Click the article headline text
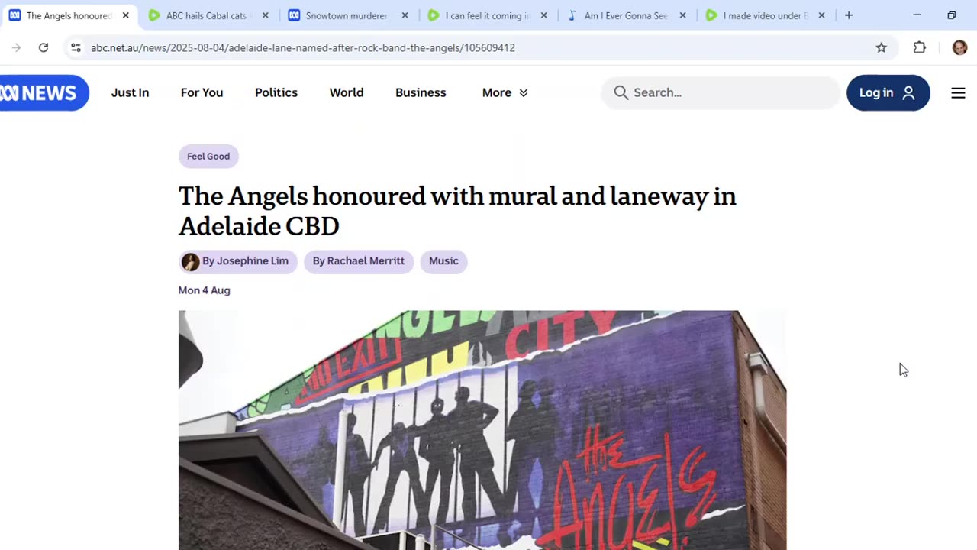This screenshot has width=977, height=550. pyautogui.click(x=457, y=211)
